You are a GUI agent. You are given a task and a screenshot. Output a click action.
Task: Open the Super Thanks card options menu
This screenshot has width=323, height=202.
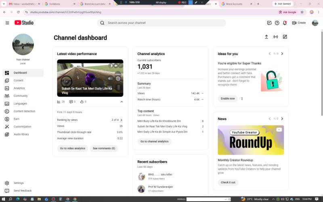click(x=242, y=99)
